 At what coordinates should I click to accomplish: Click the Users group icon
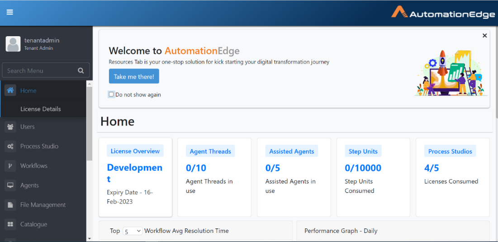(x=10, y=127)
